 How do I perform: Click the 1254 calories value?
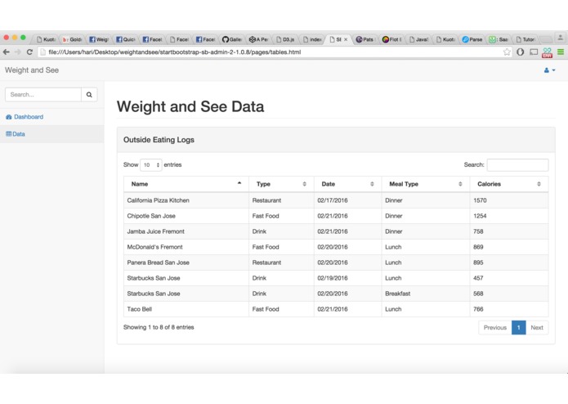click(480, 216)
